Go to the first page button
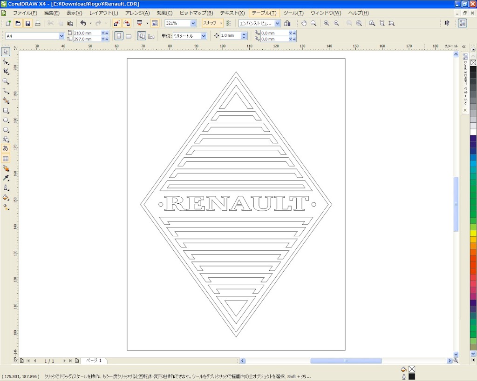Image resolution: width=477 pixels, height=381 pixels. pyautogui.click(x=28, y=361)
